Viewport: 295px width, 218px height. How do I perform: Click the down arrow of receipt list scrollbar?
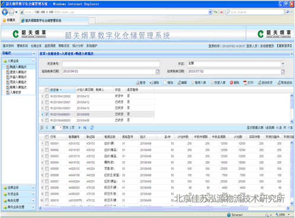pos(291,121)
